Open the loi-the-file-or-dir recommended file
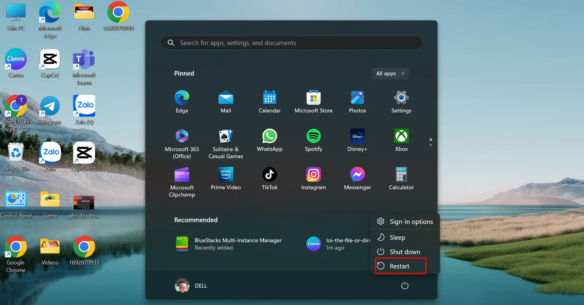 [338, 244]
